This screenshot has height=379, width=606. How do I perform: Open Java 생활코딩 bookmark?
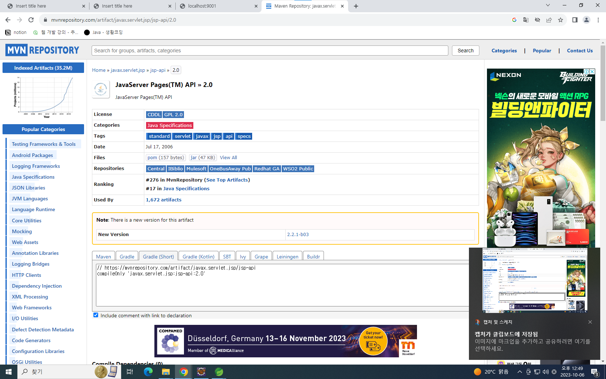coord(104,32)
